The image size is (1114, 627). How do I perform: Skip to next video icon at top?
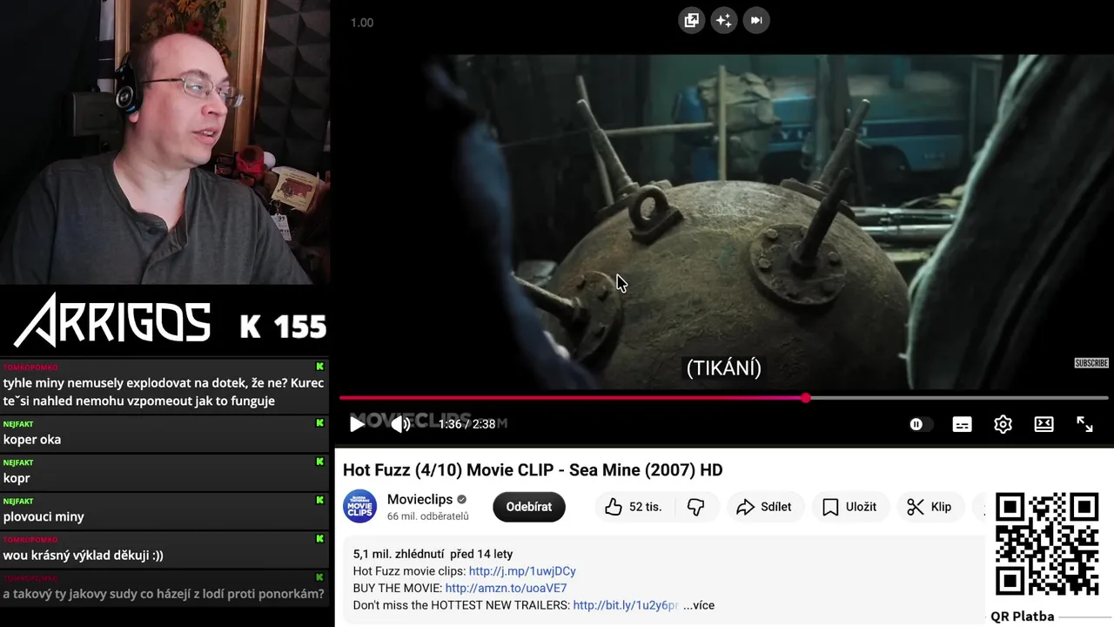[x=756, y=20]
